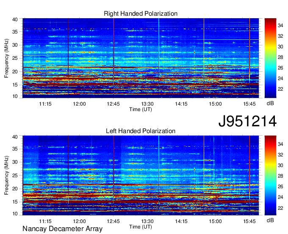The width and height of the screenshot is (288, 234).
Task: Click the "30" frequency tick of the Left Handed plot
Action: pos(15,162)
